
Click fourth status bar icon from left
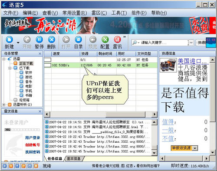pos(23,166)
